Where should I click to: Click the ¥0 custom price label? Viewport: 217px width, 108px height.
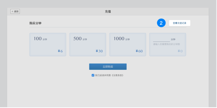(180, 51)
